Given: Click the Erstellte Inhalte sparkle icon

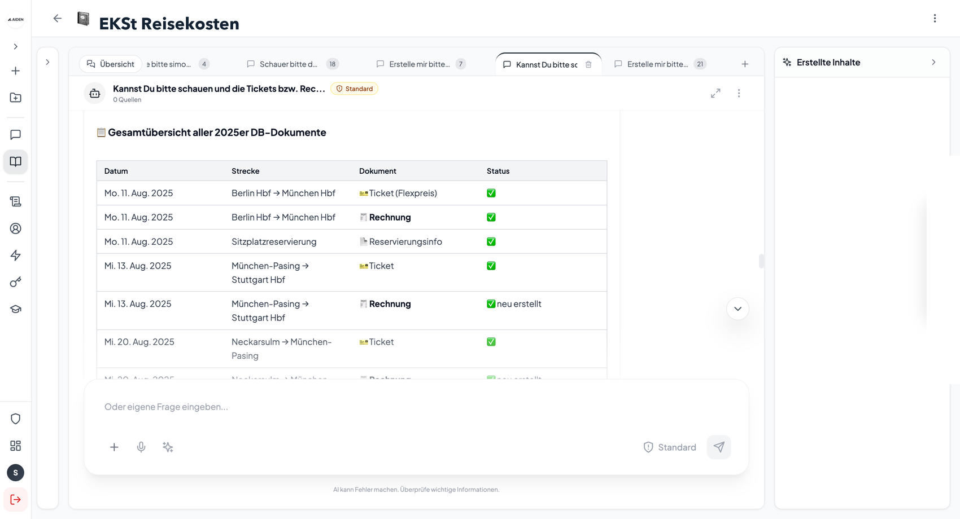Looking at the screenshot, I should pos(787,62).
